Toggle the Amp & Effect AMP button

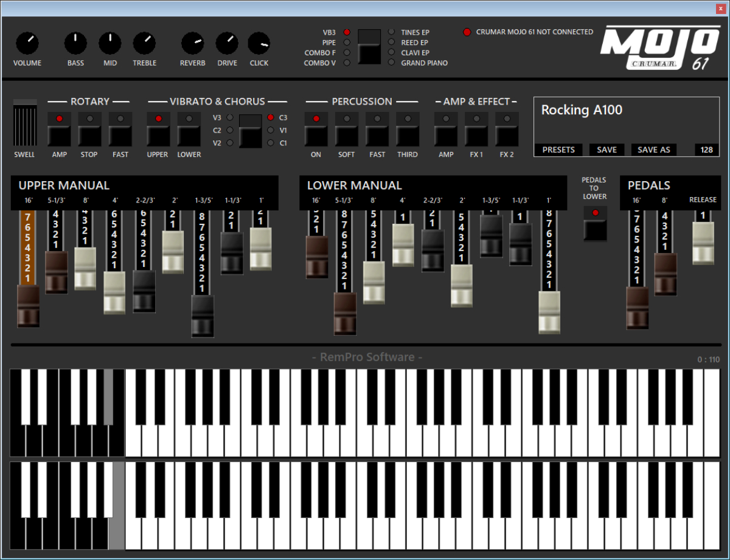(446, 130)
